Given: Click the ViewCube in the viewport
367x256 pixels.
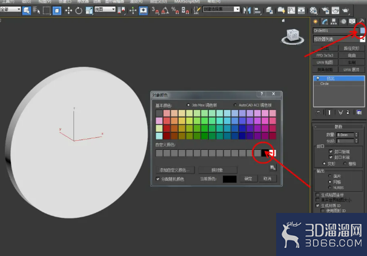Looking at the screenshot, I should (x=293, y=36).
